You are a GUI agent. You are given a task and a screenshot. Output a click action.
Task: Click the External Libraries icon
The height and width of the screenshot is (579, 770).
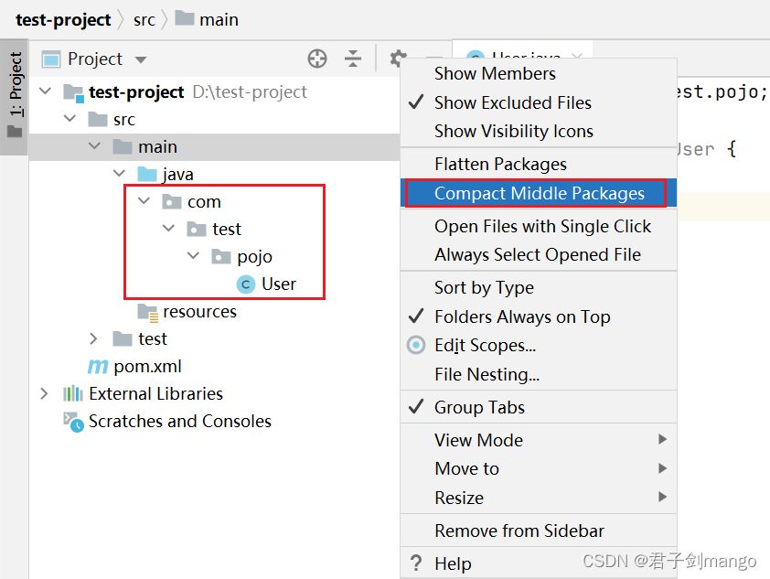click(x=72, y=393)
